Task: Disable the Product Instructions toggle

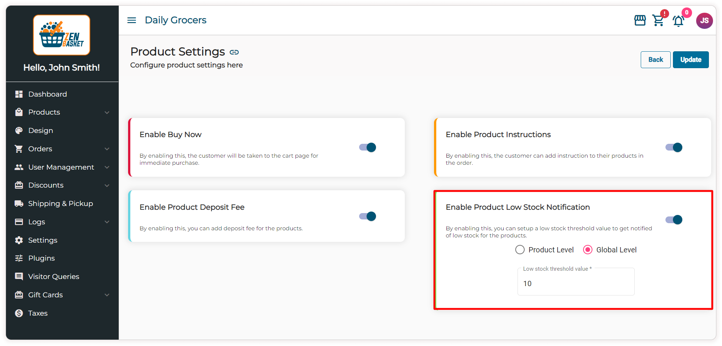Action: coord(674,148)
